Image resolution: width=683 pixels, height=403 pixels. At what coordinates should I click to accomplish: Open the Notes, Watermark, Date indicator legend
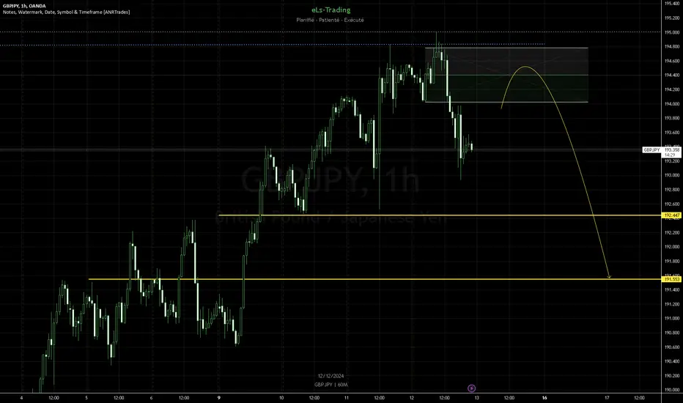pyautogui.click(x=66, y=12)
